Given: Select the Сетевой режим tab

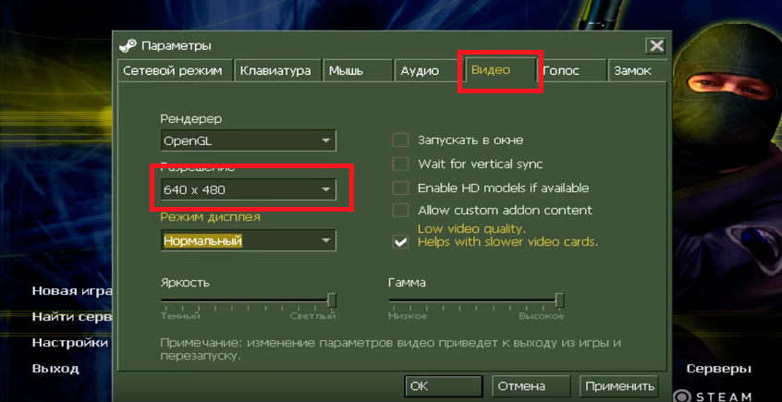Looking at the screenshot, I should coord(173,71).
